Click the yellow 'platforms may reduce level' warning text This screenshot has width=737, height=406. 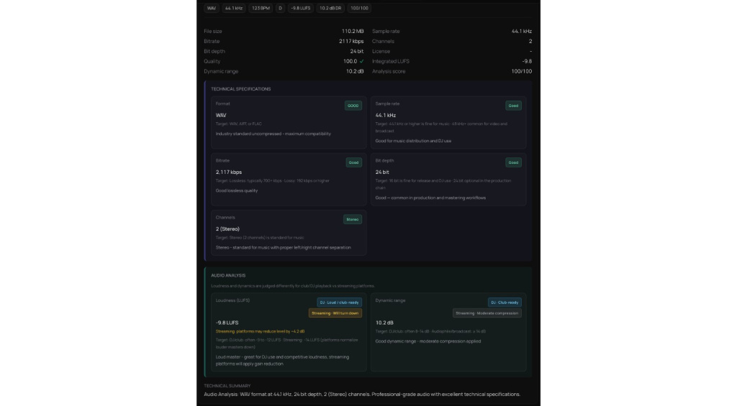[260, 331]
